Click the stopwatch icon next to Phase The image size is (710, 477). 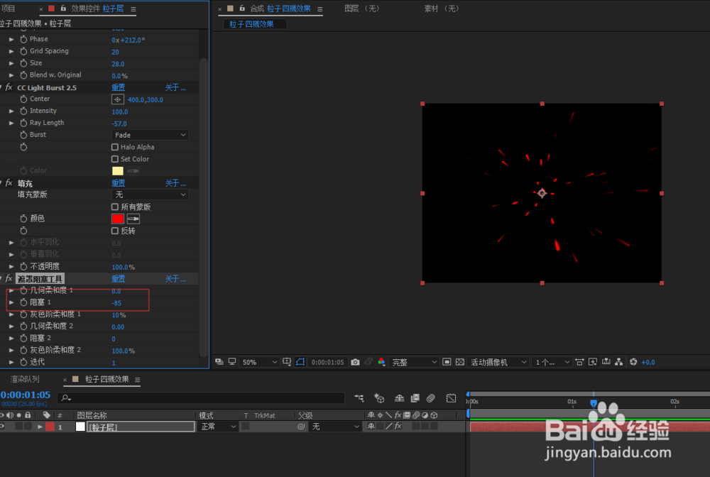(23, 39)
